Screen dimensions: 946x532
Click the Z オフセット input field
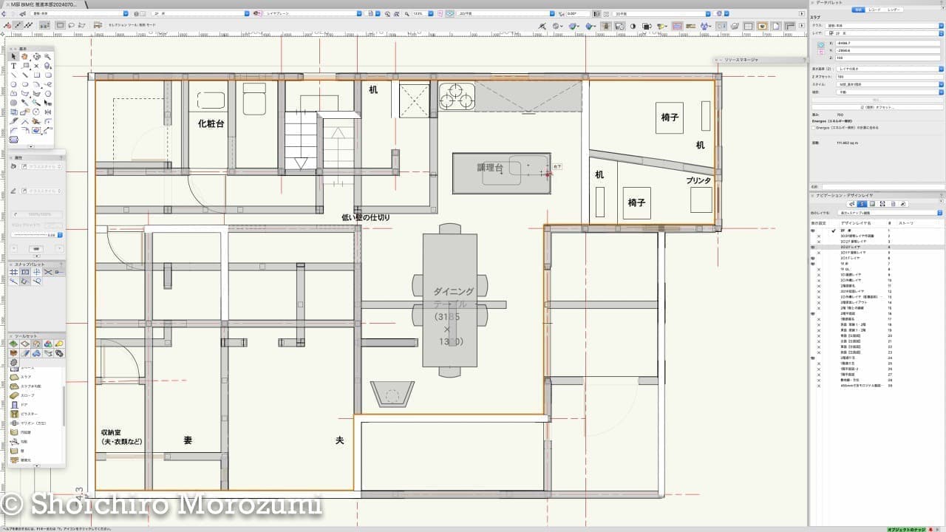[x=887, y=77]
